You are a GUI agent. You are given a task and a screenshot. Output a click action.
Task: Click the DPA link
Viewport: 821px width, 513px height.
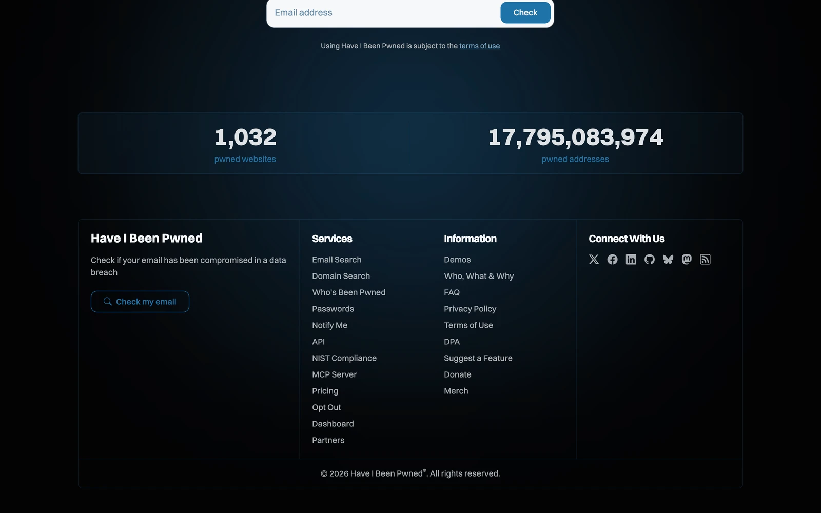[452, 342]
